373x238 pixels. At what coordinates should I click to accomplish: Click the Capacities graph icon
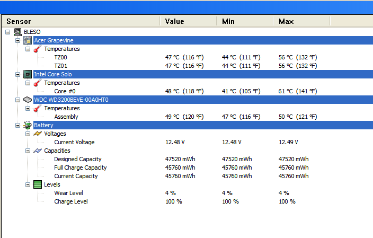pyautogui.click(x=38, y=151)
